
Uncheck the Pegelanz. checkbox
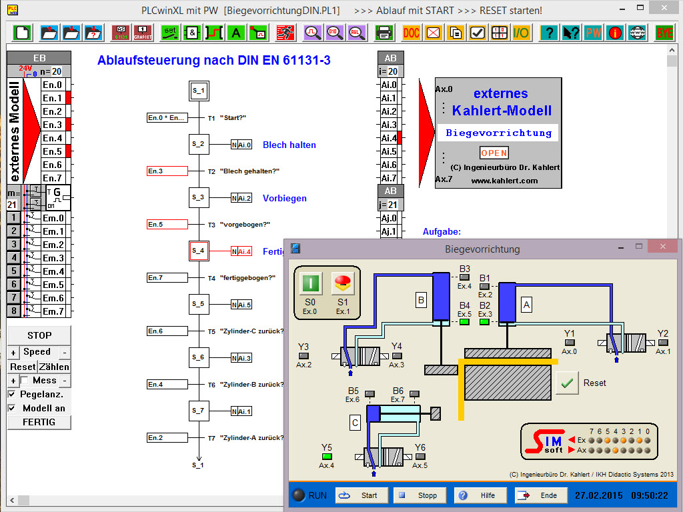pos(12,395)
